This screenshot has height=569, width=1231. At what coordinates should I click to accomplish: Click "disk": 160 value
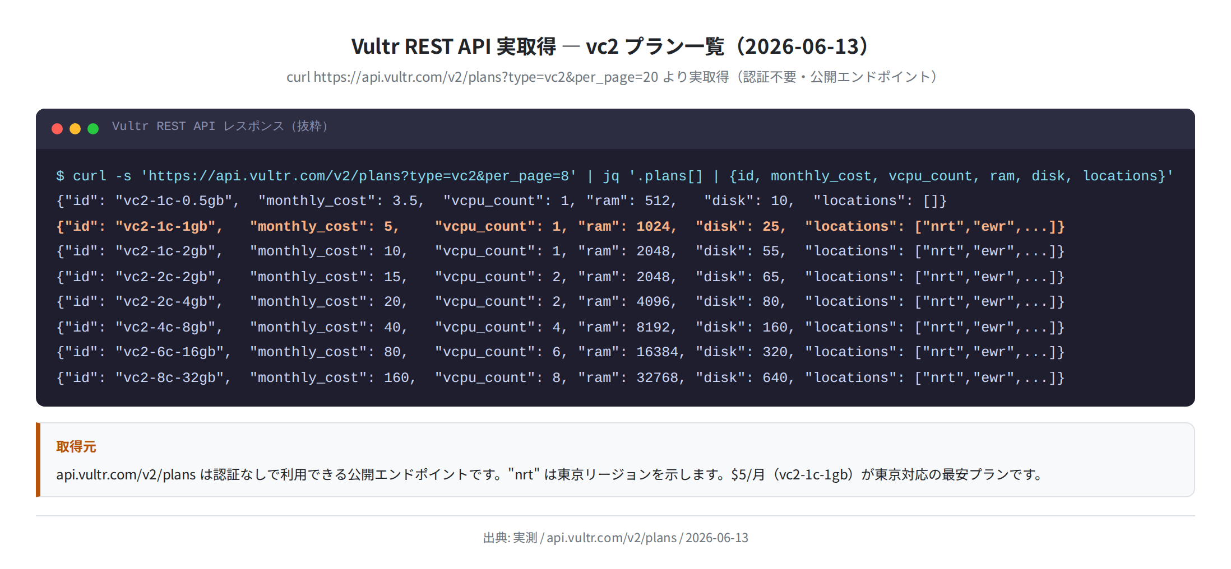775,328
